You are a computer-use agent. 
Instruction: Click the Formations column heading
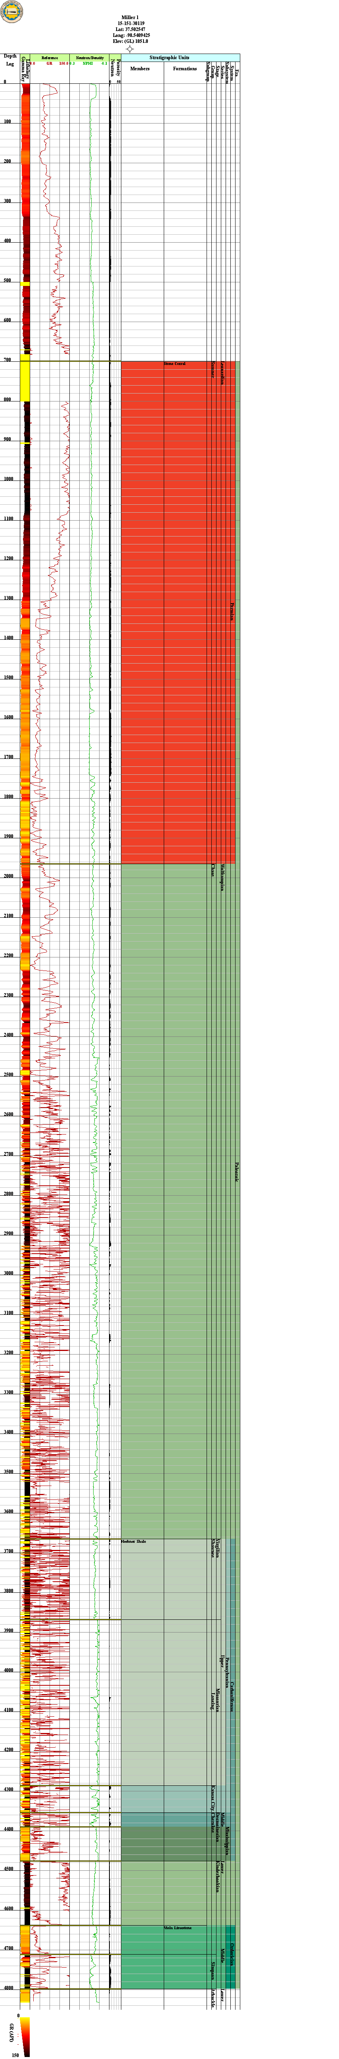(185, 69)
